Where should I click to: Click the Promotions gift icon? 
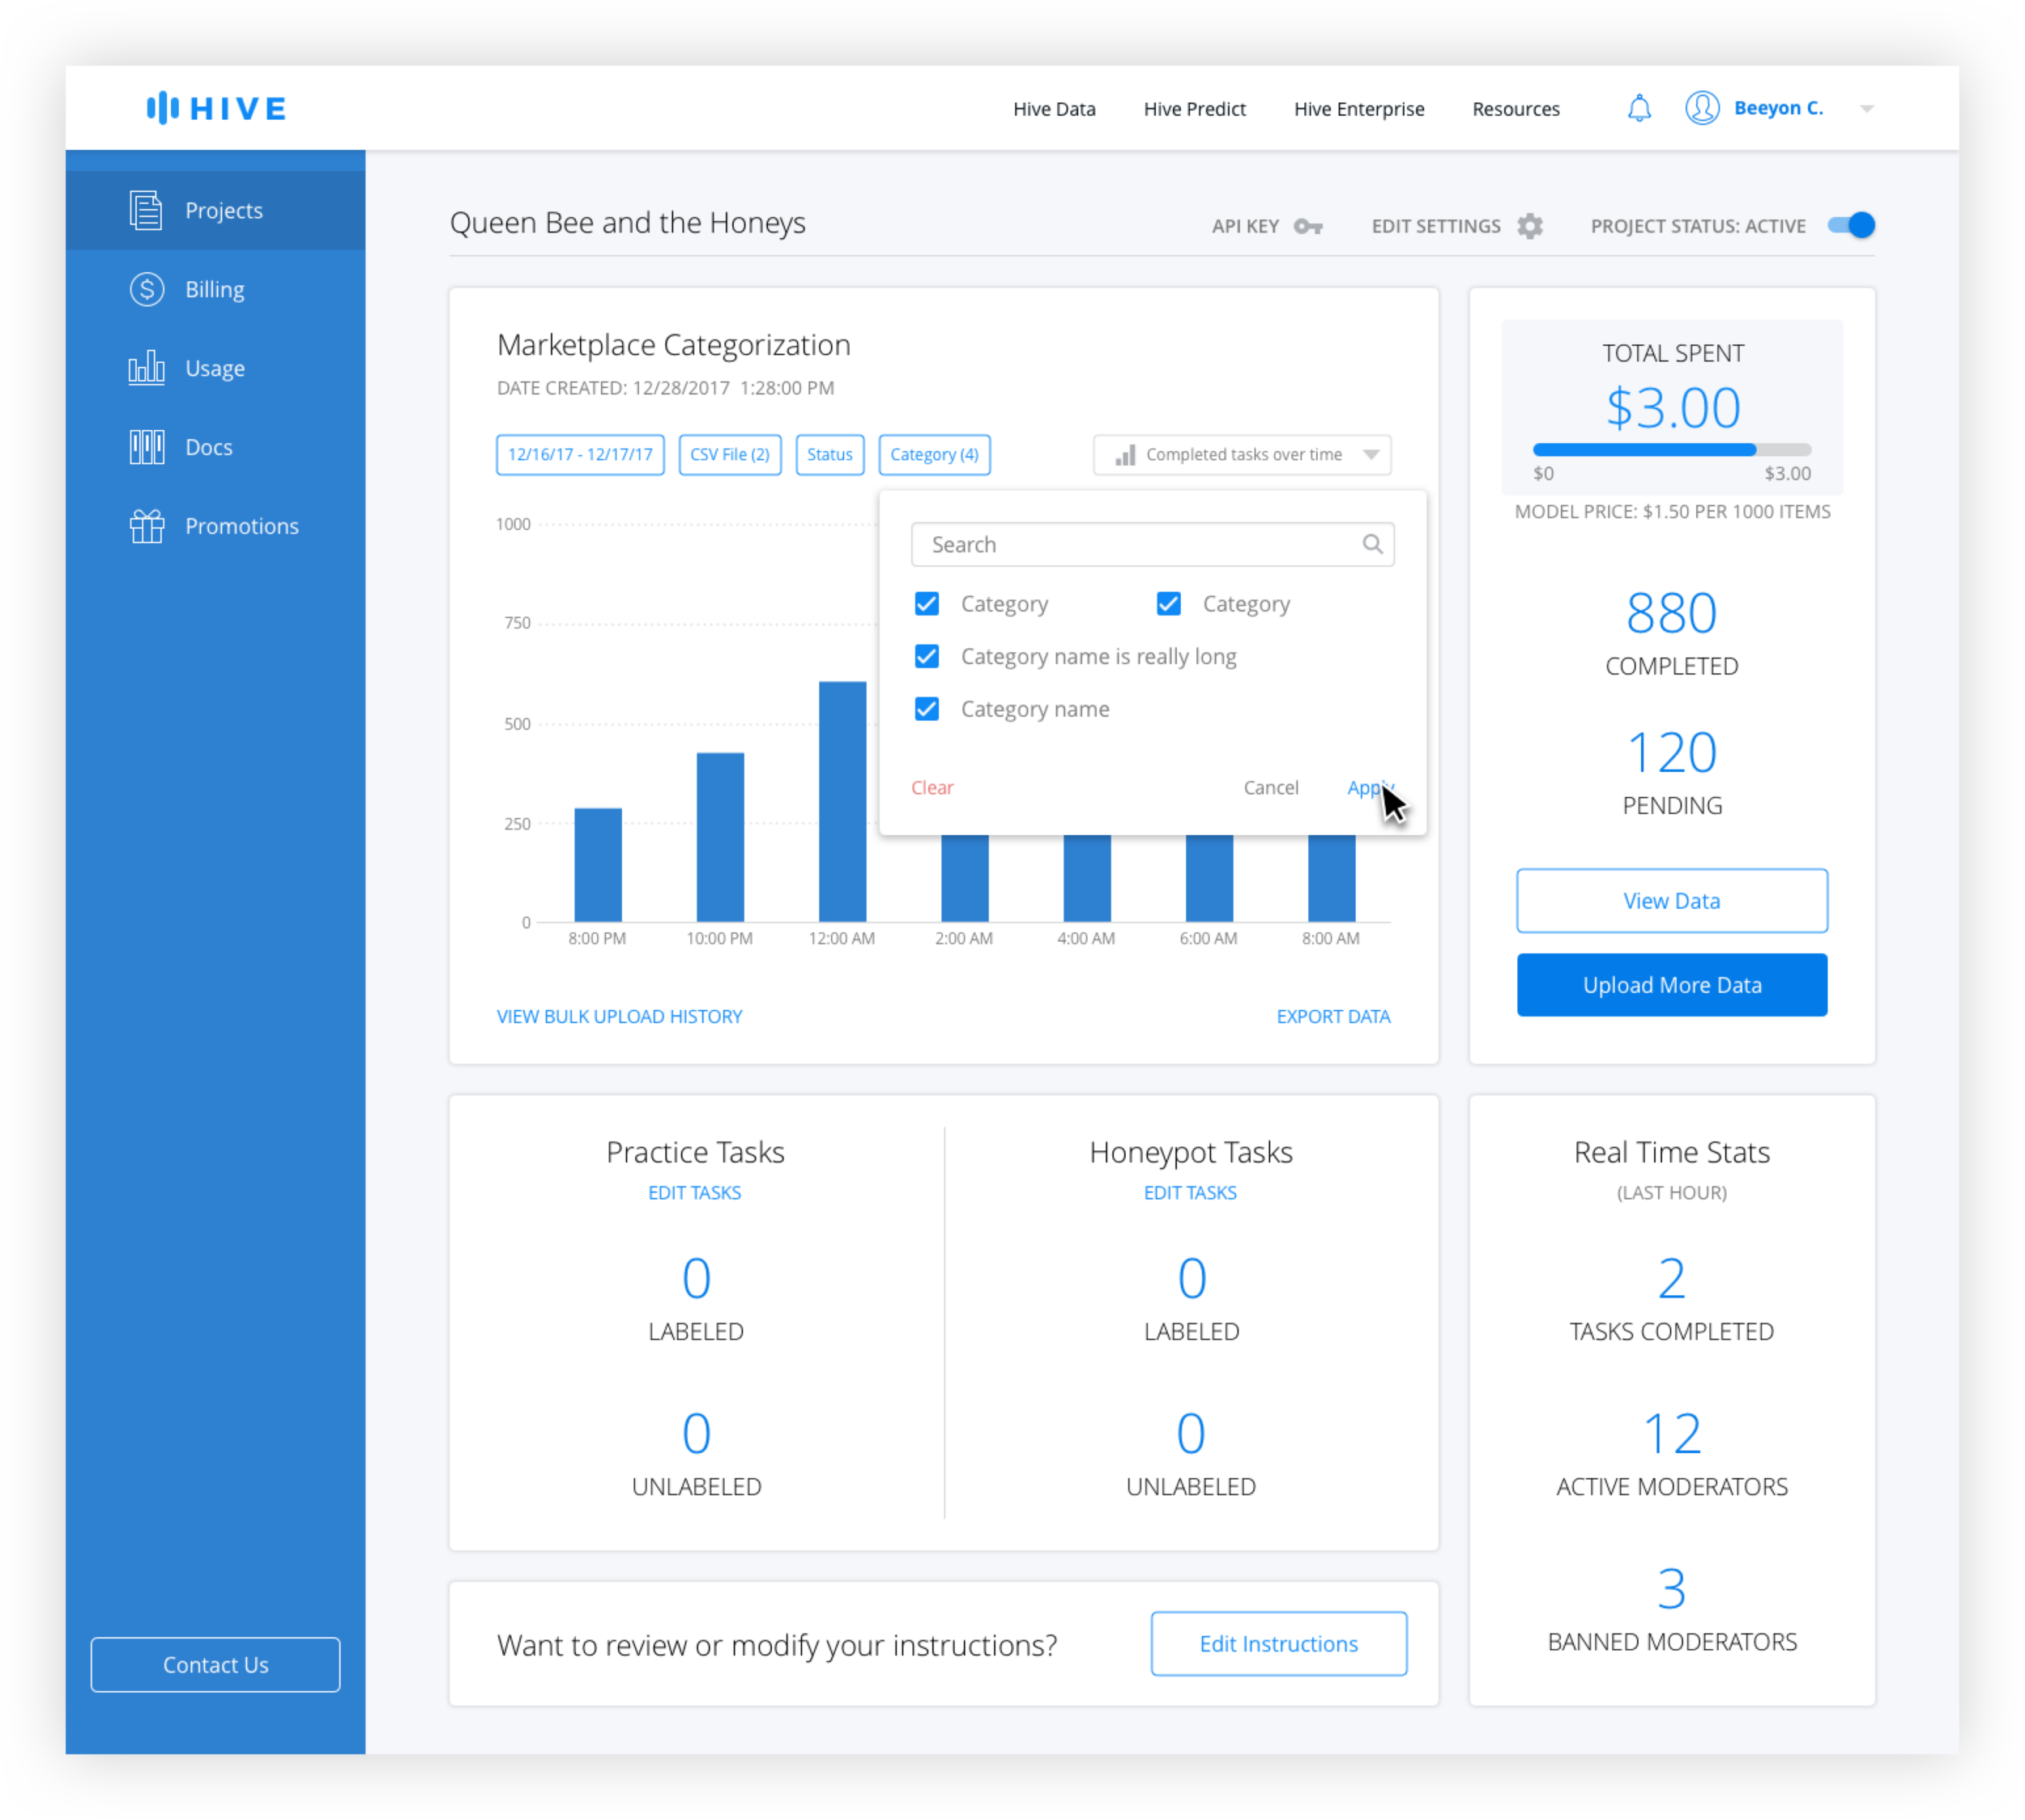click(146, 525)
